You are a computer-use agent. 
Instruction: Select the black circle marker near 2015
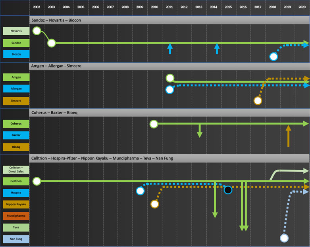pyautogui.click(x=228, y=190)
